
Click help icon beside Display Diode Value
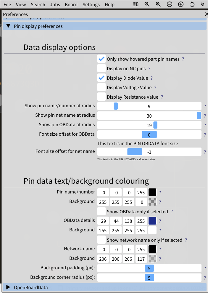tap(152, 78)
